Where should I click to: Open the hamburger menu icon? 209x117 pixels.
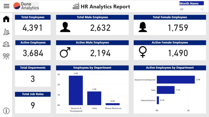(6, 6)
